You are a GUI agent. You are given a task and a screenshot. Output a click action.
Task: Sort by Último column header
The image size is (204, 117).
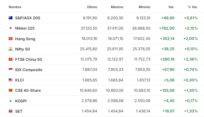(92, 7)
